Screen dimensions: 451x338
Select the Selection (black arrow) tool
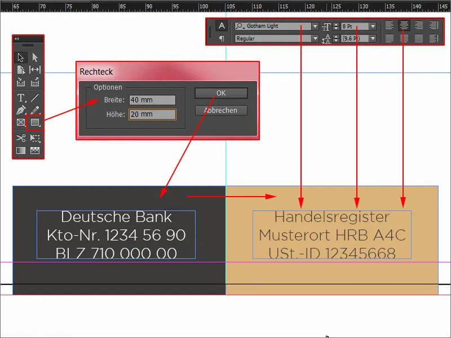click(21, 57)
